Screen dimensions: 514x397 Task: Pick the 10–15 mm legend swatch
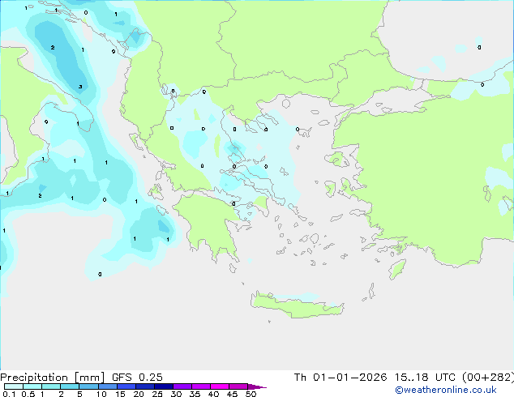click(107, 386)
